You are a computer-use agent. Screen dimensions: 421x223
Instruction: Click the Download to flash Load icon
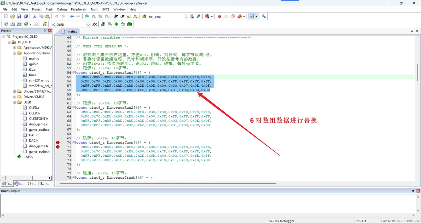click(45, 24)
